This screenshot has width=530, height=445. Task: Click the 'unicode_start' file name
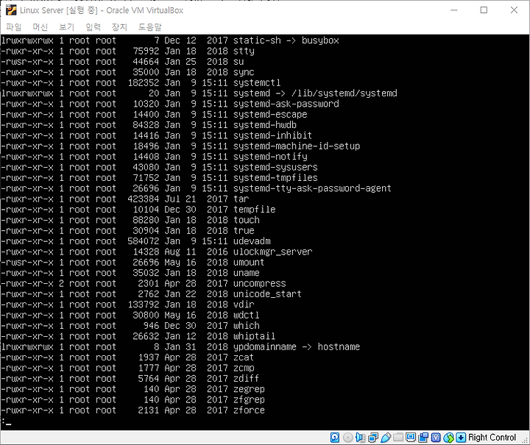(x=267, y=294)
